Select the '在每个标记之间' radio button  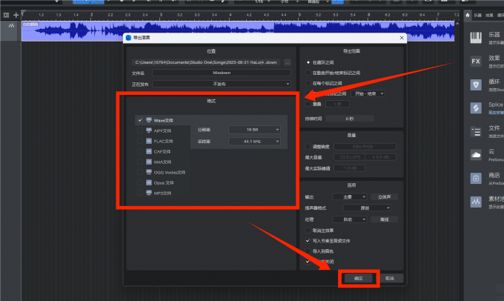click(308, 83)
